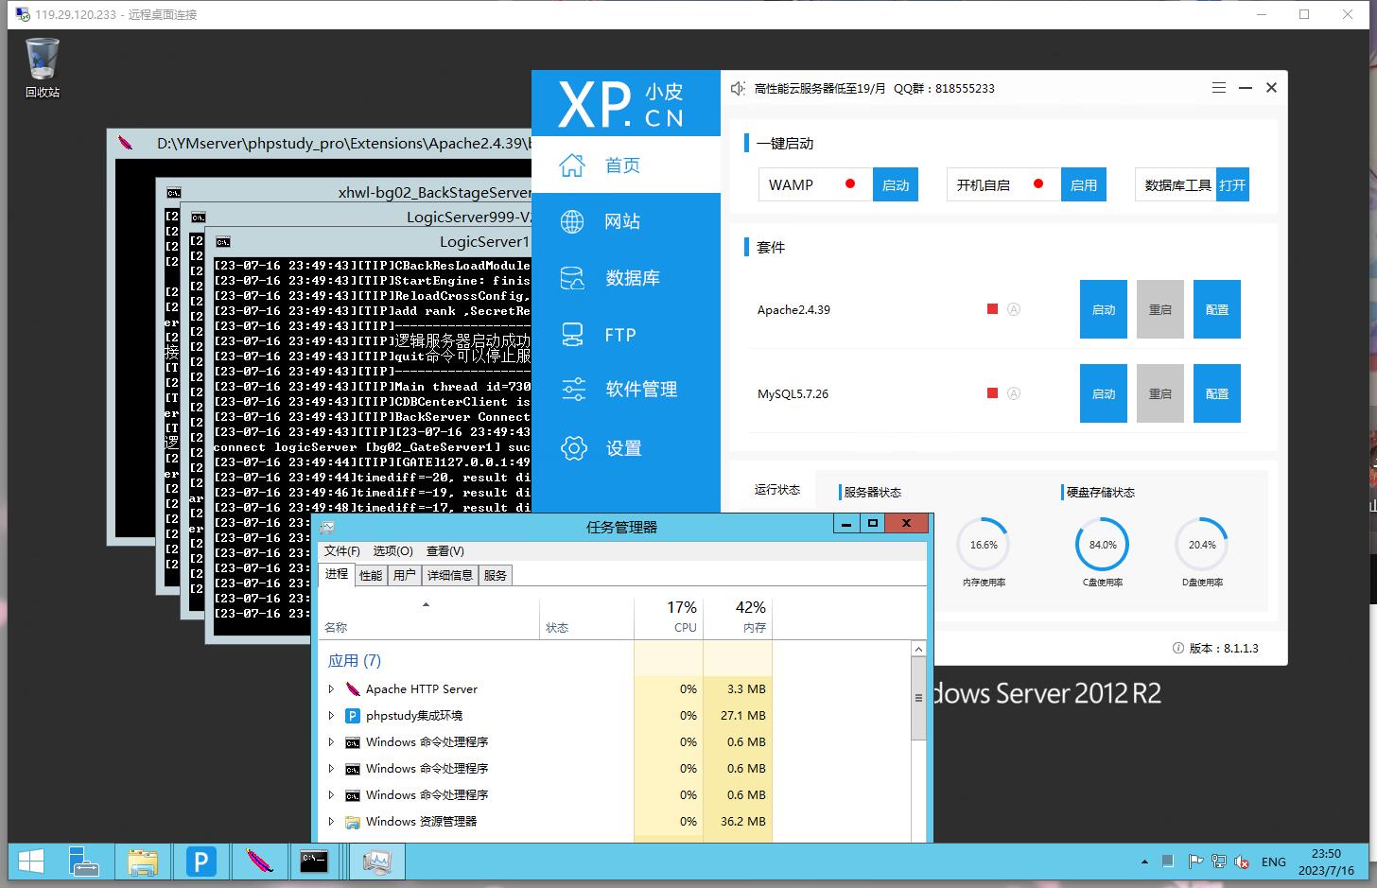Image resolution: width=1377 pixels, height=888 pixels.
Task: Switch to phpstudy taskbar icon
Action: tap(200, 862)
